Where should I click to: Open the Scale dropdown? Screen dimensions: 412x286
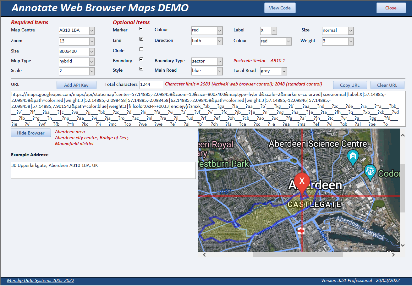coord(92,71)
